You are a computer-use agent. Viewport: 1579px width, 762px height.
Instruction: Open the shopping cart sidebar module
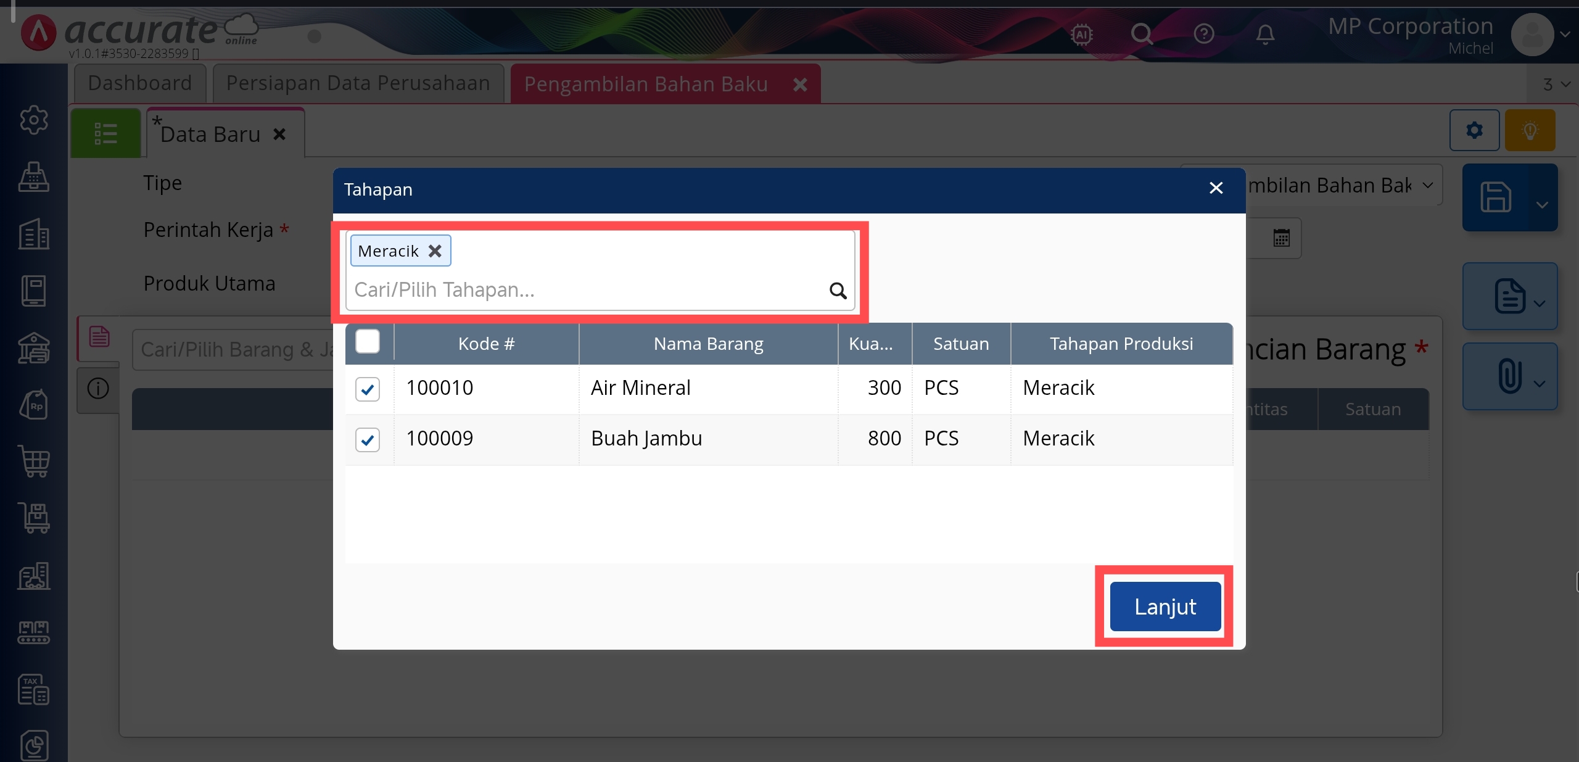[x=34, y=461]
